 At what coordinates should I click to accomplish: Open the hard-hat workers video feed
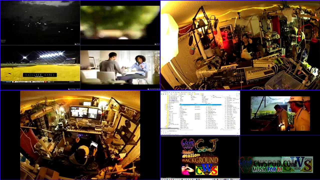(x=280, y=113)
